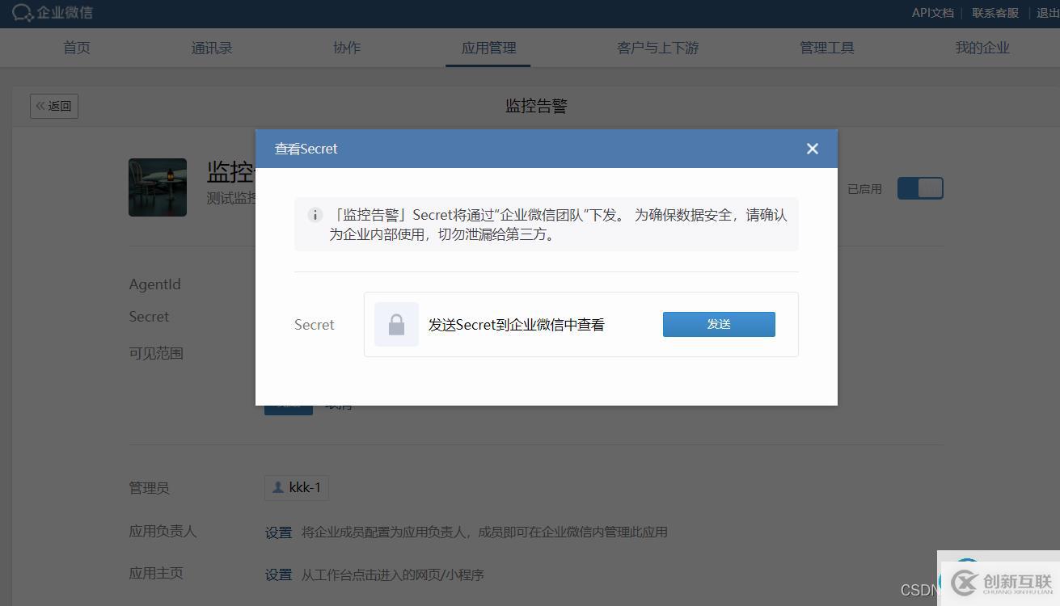The image size is (1060, 606).
Task: Click the 监控告警 app avatar thumbnail
Action: tap(158, 187)
